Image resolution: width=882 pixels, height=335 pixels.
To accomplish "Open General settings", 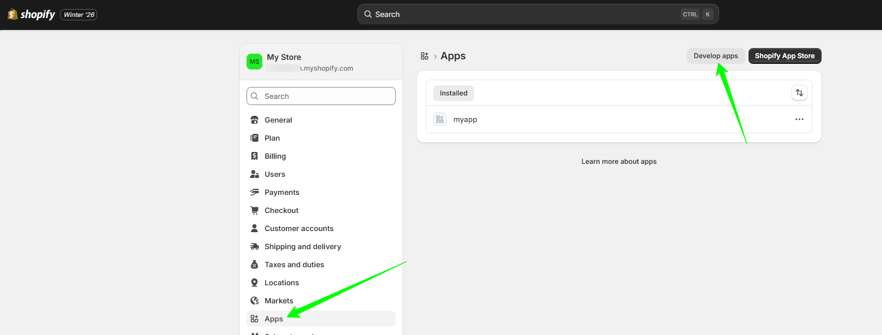I will [278, 120].
